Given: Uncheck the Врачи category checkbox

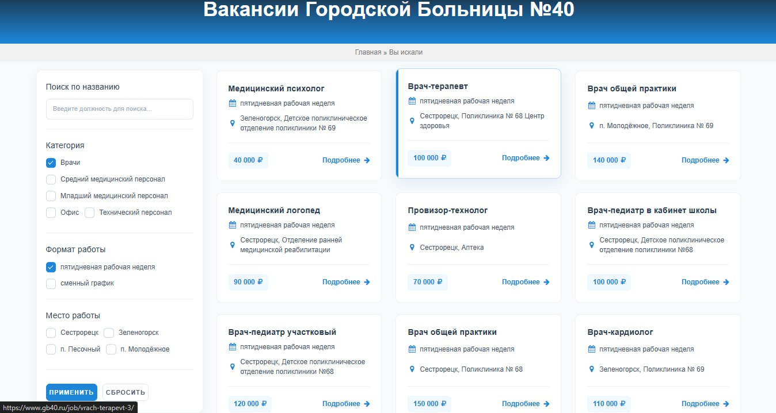Looking at the screenshot, I should 51,163.
